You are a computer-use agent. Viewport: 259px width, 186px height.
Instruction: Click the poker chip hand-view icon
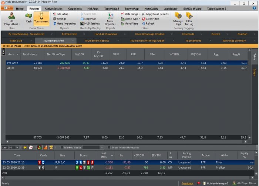pyautogui.click(x=31, y=148)
